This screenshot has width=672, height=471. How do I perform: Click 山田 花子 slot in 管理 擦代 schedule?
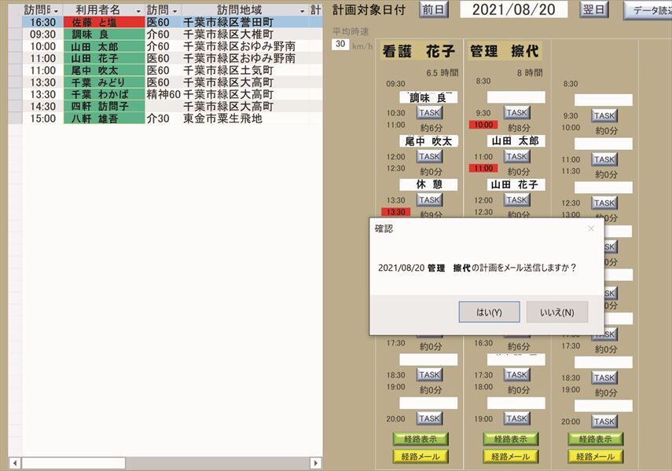click(x=516, y=184)
